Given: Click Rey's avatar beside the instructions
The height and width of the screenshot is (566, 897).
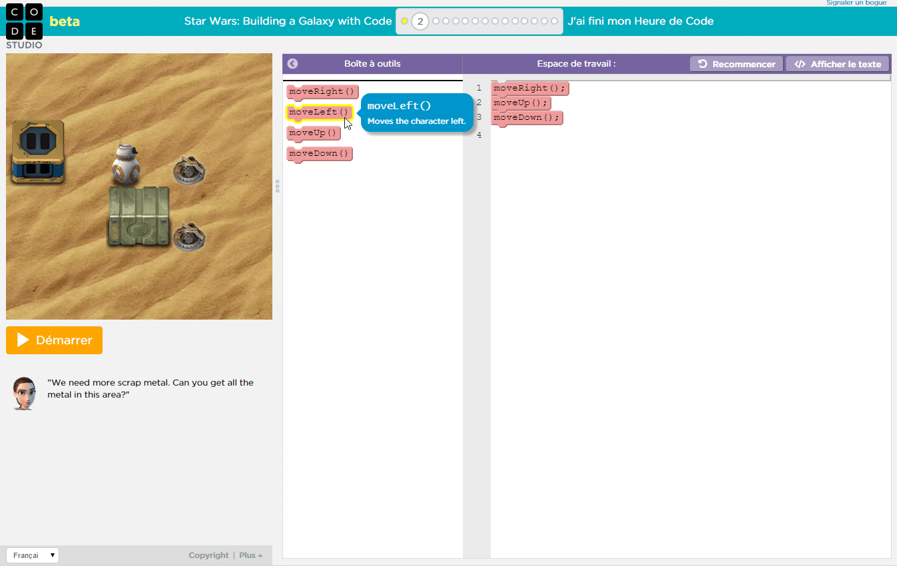Looking at the screenshot, I should (25, 393).
